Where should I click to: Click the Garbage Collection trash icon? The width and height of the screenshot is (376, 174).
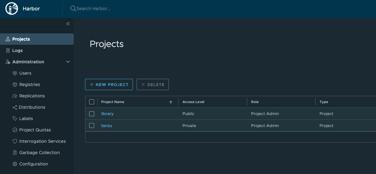15,153
